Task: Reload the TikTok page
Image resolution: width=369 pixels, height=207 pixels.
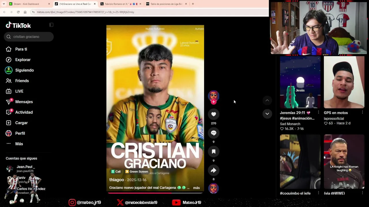Action: pos(18,12)
